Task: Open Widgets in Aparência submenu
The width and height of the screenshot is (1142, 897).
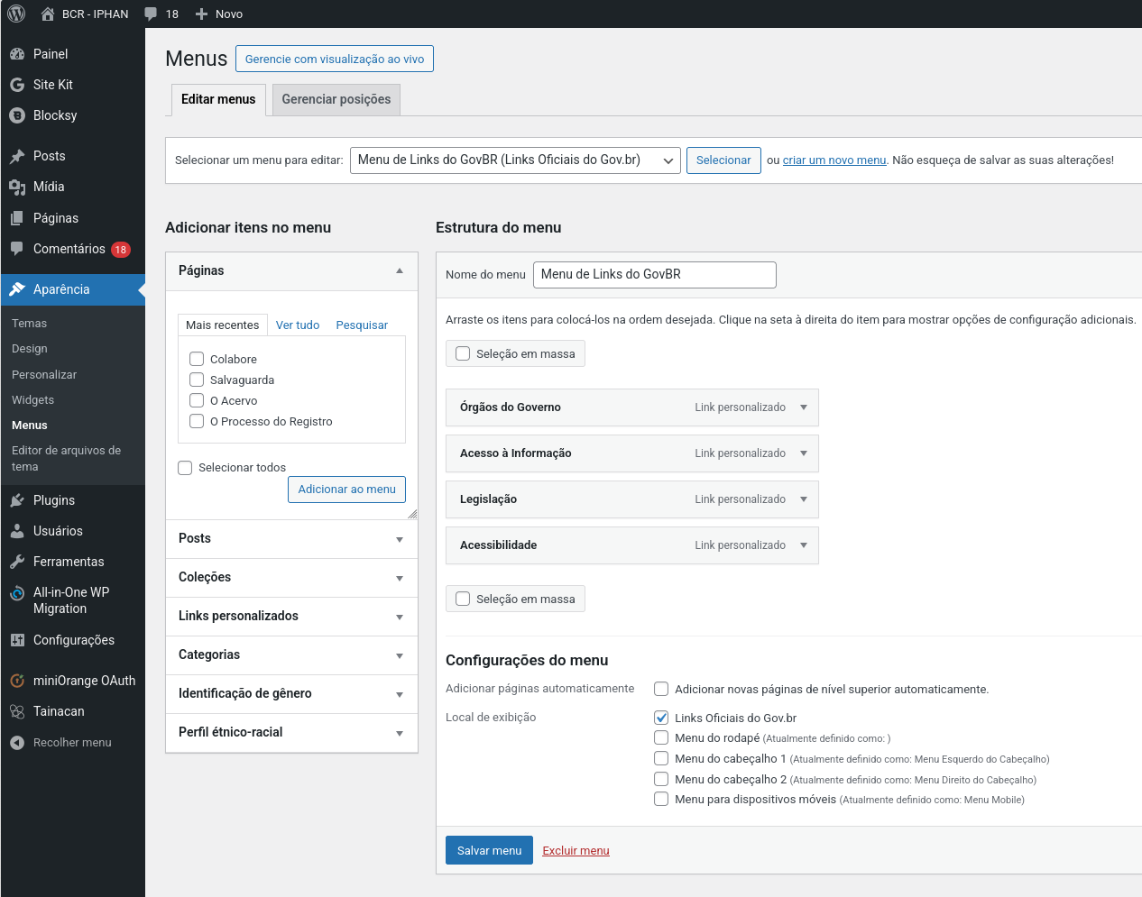Action: point(32,400)
